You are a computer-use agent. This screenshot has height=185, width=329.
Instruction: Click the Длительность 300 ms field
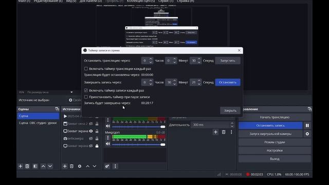[x=210, y=125]
